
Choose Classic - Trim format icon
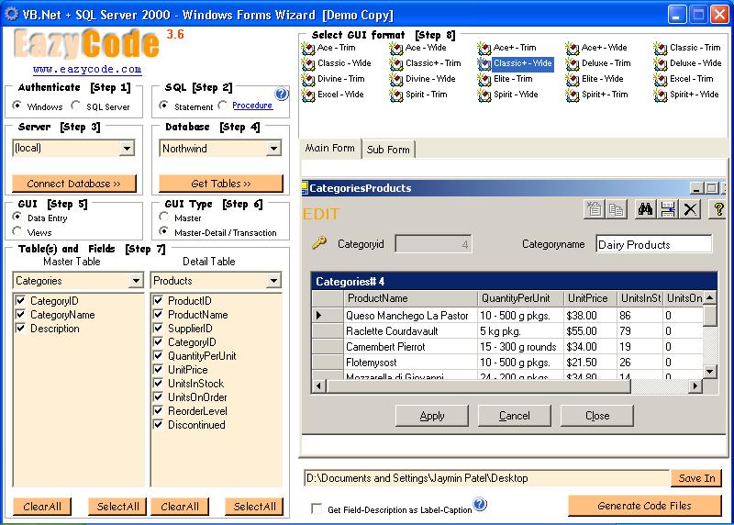click(x=660, y=48)
